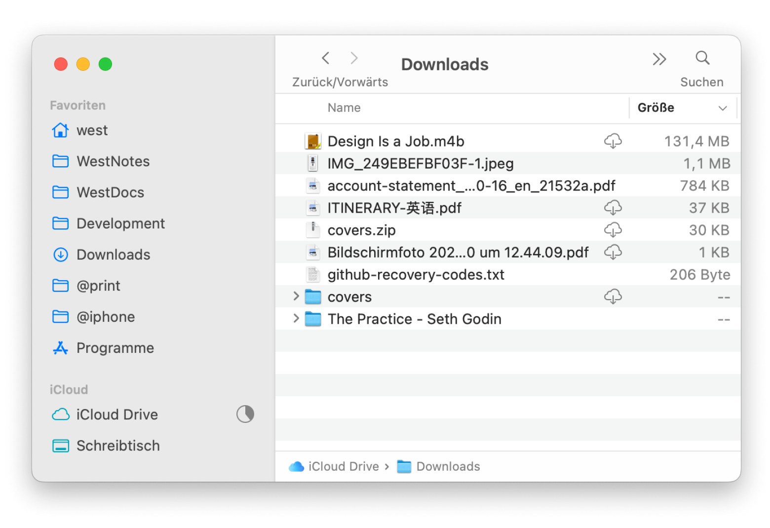Click the covers folder icon
The image size is (770, 528).
(313, 297)
